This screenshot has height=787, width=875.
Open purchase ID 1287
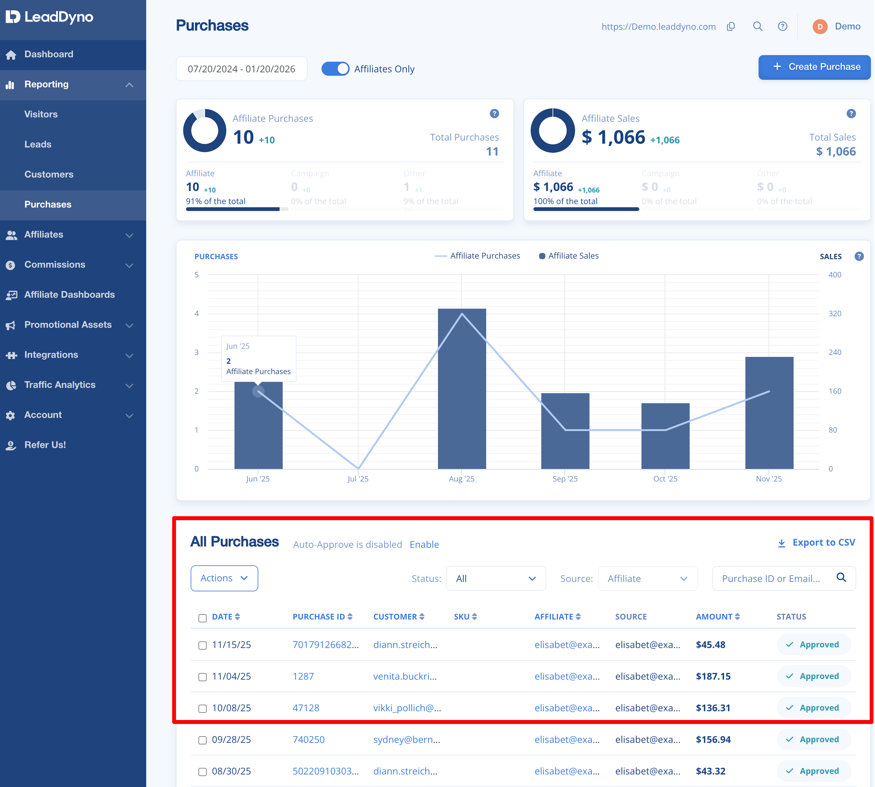(303, 676)
